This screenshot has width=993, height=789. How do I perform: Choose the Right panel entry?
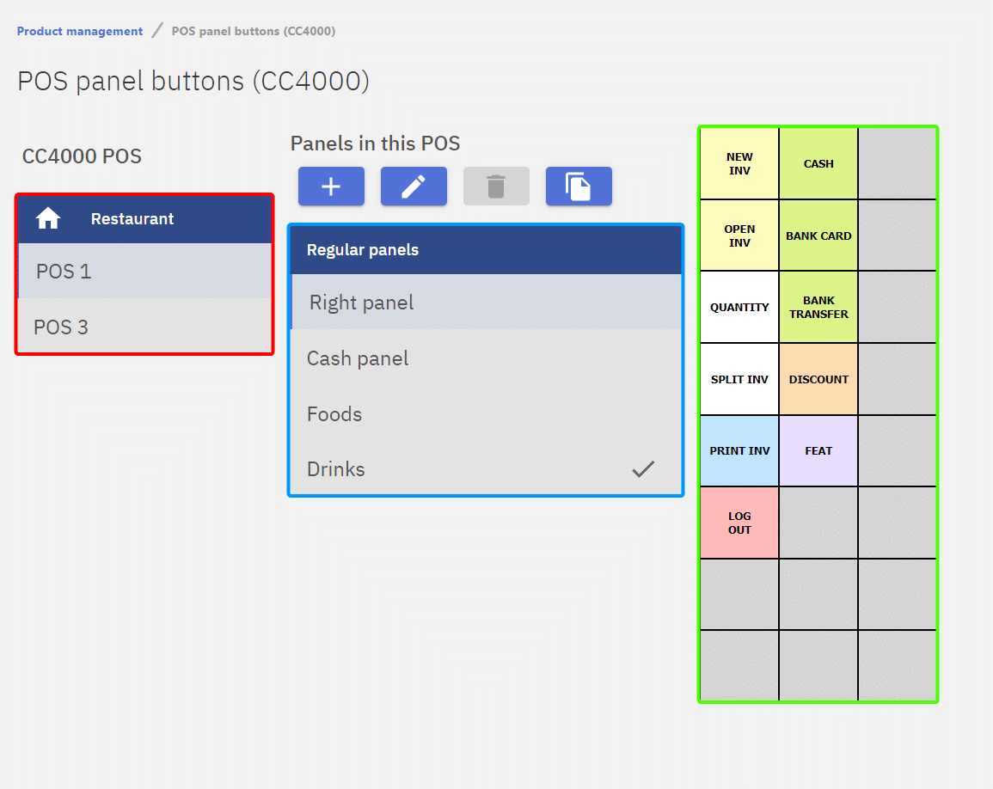tap(362, 303)
